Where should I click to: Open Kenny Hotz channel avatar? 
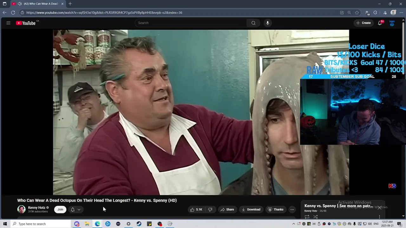pos(21,209)
